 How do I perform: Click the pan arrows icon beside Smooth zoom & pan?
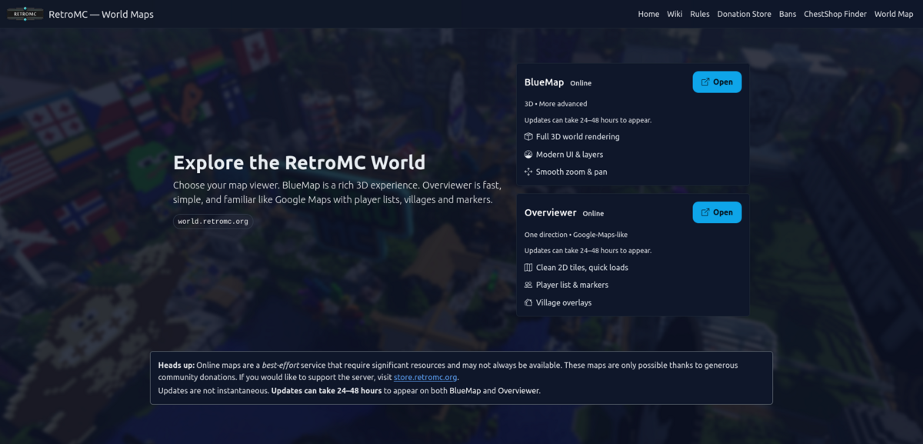(x=528, y=172)
